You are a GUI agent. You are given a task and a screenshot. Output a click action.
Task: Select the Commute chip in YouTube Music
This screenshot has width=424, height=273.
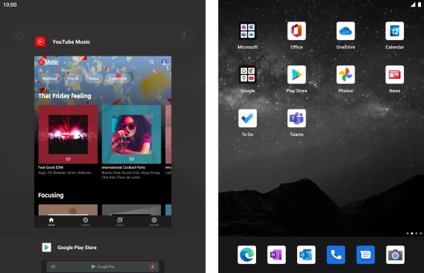click(118, 78)
